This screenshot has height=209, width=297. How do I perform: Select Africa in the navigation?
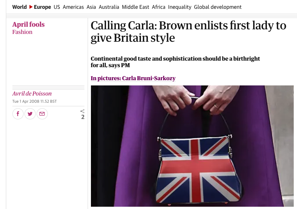tap(159, 7)
